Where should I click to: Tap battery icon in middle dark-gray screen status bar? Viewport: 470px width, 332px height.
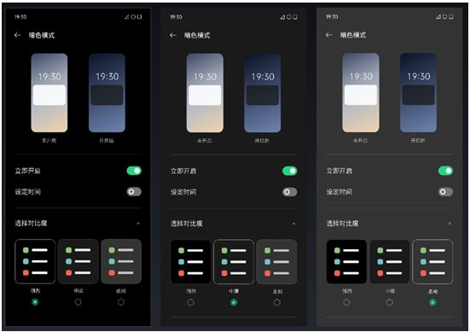(x=295, y=17)
